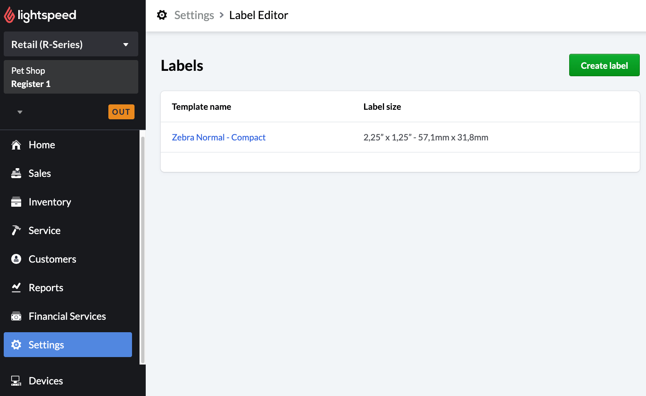646x396 pixels.
Task: Click the Reports chart icon
Action: click(x=16, y=288)
